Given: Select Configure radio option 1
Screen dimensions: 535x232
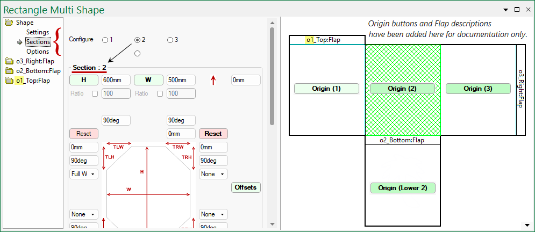Looking at the screenshot, I should click(x=104, y=40).
